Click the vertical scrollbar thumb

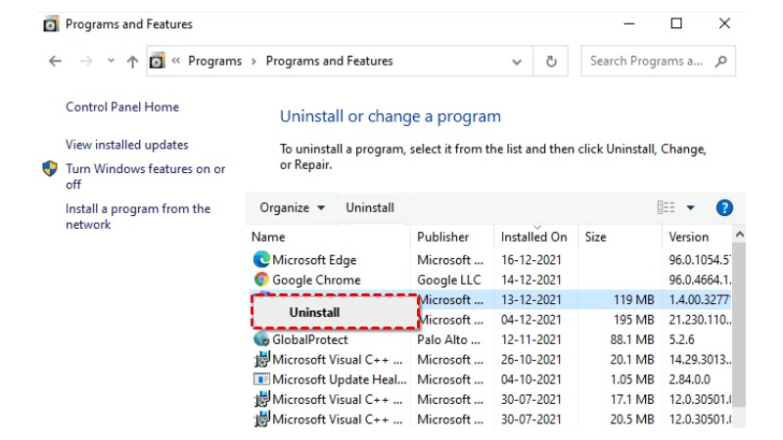click(x=739, y=325)
